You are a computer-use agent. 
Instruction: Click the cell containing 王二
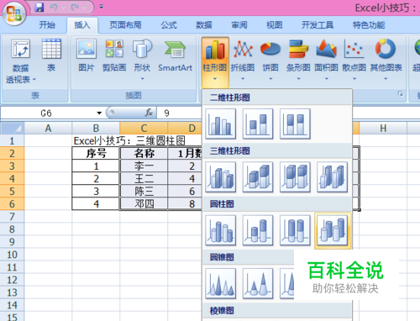[x=144, y=179]
